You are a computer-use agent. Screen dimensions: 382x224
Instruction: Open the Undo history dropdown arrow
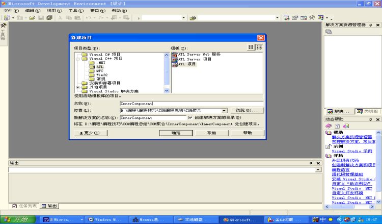tap(94, 18)
